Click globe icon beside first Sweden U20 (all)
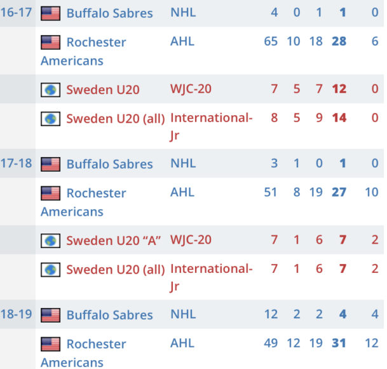Screen dimensions: 387x369 click(50, 118)
